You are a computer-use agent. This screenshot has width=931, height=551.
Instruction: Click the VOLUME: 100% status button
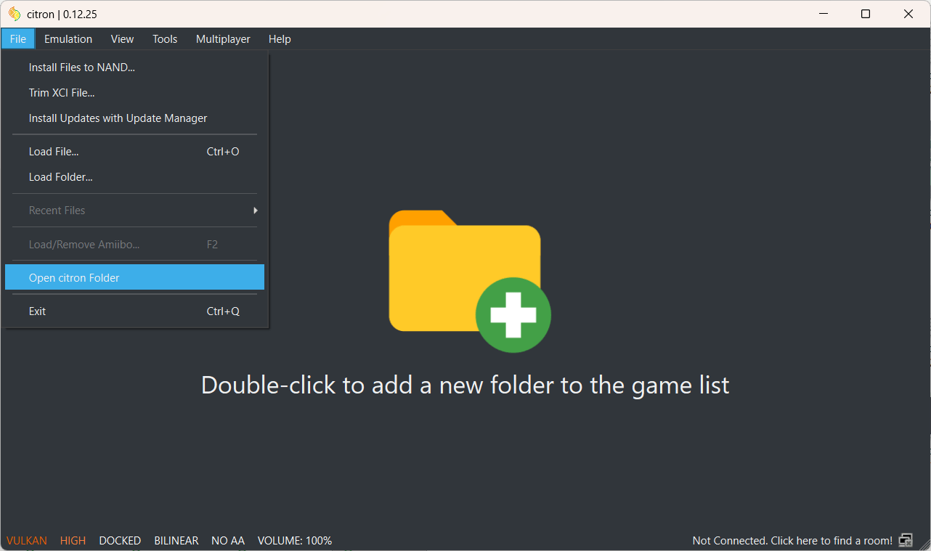pyautogui.click(x=295, y=541)
